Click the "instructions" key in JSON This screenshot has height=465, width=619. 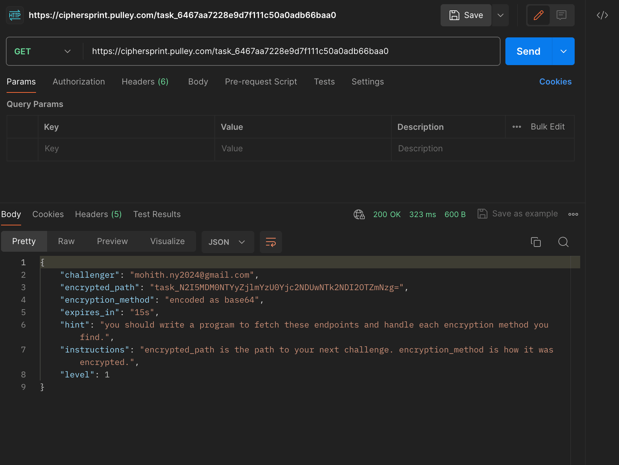(95, 350)
